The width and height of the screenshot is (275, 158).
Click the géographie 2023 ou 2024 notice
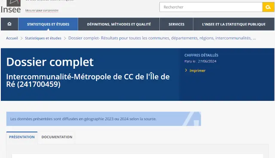[104, 119]
